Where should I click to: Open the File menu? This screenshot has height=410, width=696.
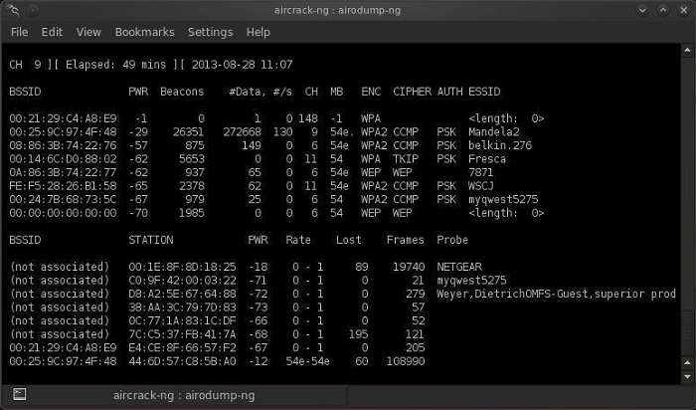tap(20, 32)
